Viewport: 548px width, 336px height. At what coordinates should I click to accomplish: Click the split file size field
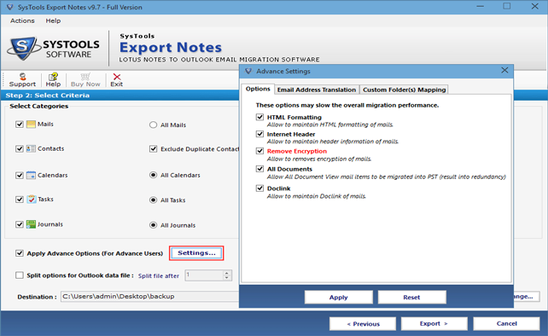(x=204, y=275)
